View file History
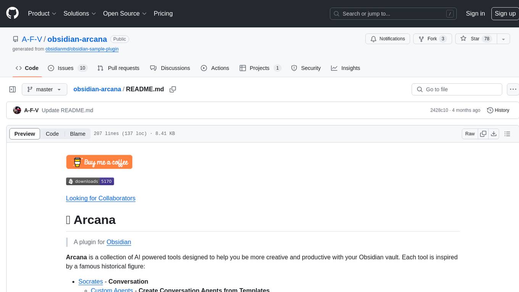 point(498,110)
